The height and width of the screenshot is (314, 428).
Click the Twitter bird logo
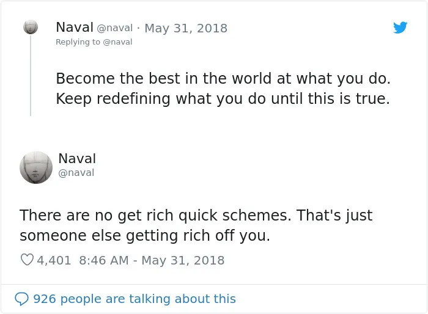point(400,27)
